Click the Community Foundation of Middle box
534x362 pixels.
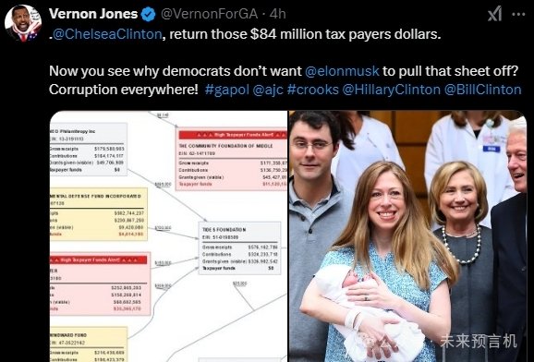pyautogui.click(x=232, y=159)
